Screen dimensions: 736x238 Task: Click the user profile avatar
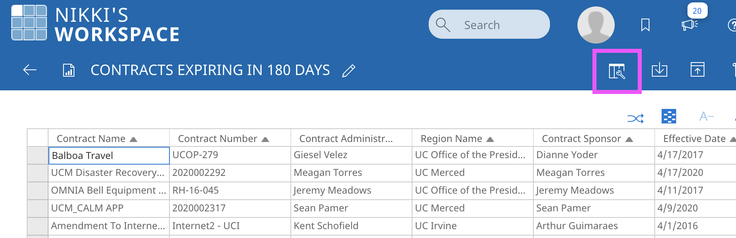pyautogui.click(x=596, y=25)
